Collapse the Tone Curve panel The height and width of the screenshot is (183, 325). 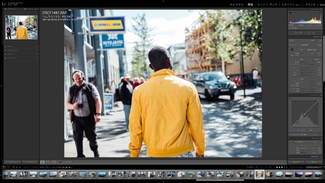pos(320,95)
